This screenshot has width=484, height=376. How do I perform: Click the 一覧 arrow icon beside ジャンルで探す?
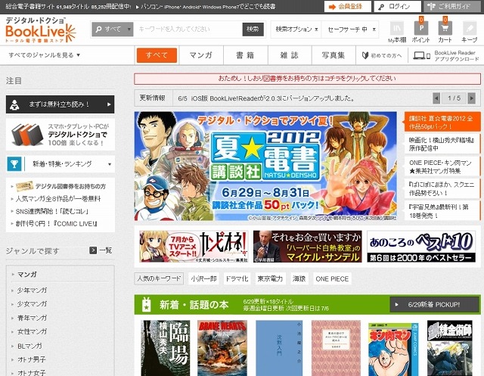[93, 250]
